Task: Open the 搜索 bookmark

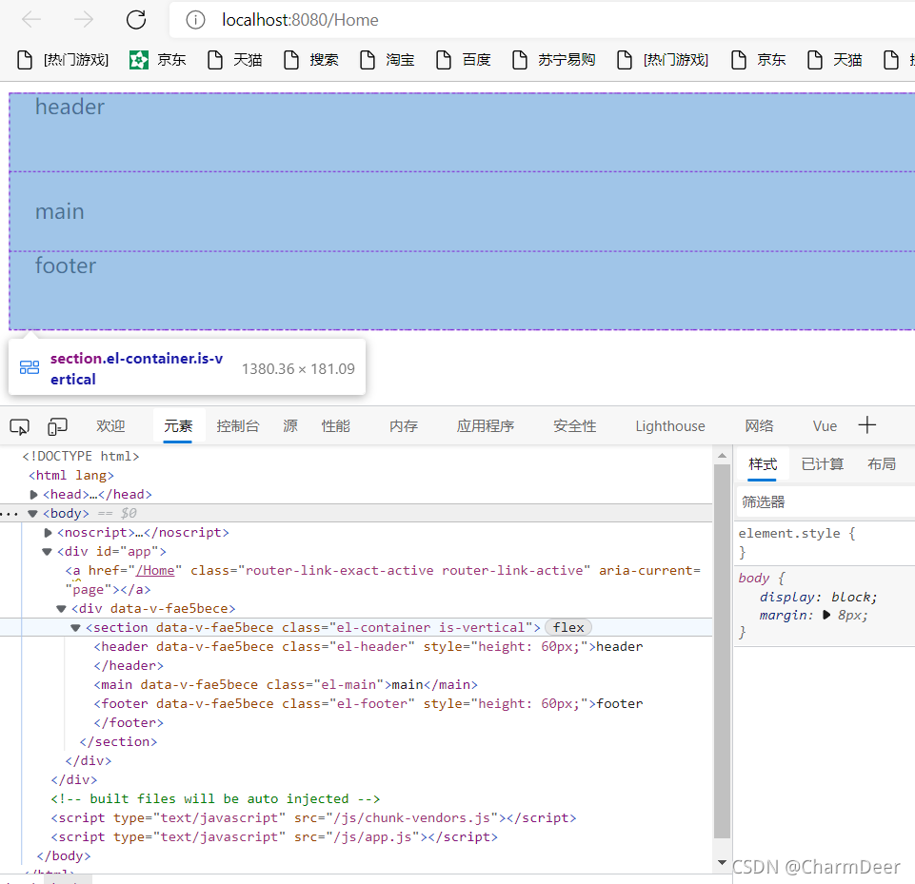Action: click(311, 60)
